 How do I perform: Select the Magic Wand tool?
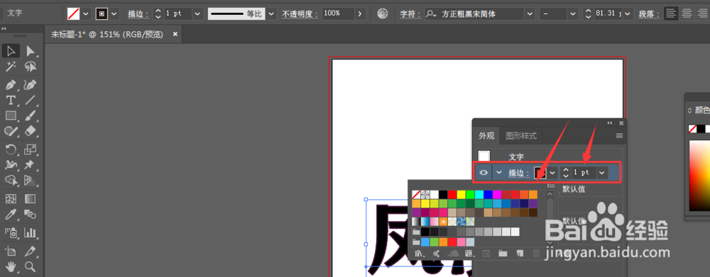click(x=11, y=67)
